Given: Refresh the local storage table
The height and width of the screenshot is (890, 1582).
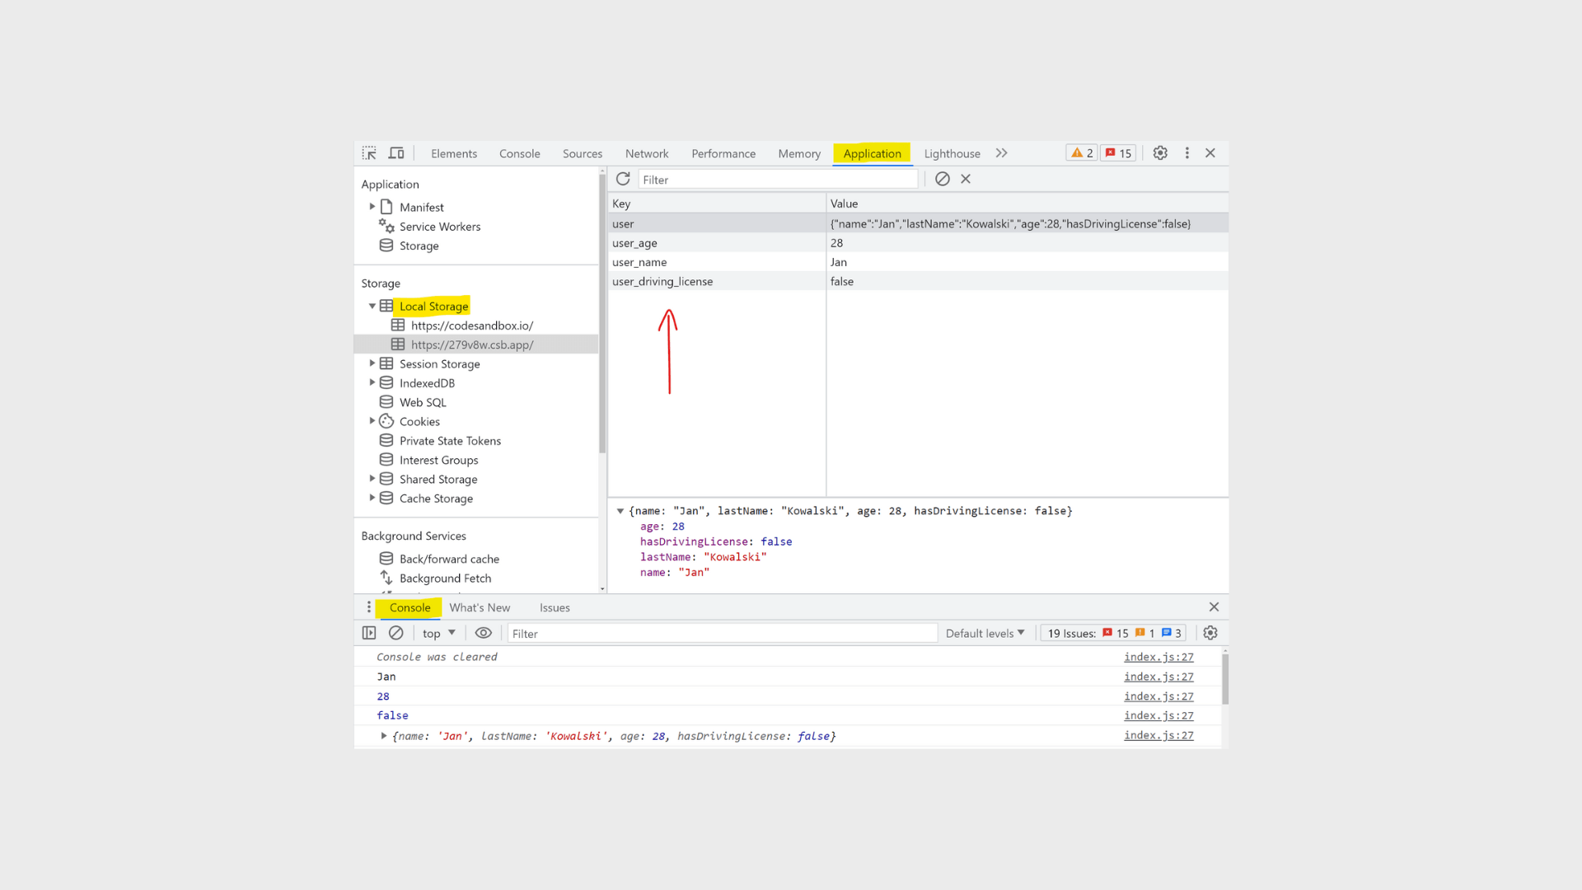Looking at the screenshot, I should coord(623,179).
